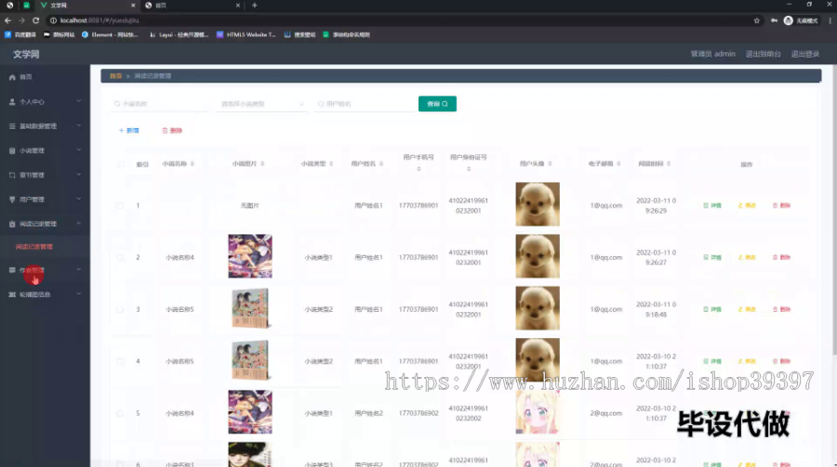
Task: Click 详情 details for row 1
Action: pos(712,205)
